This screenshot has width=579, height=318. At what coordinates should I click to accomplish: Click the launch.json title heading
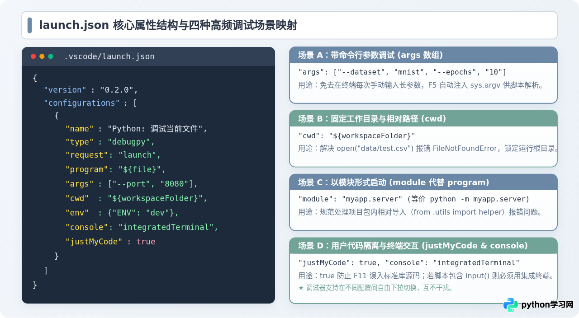(x=168, y=25)
